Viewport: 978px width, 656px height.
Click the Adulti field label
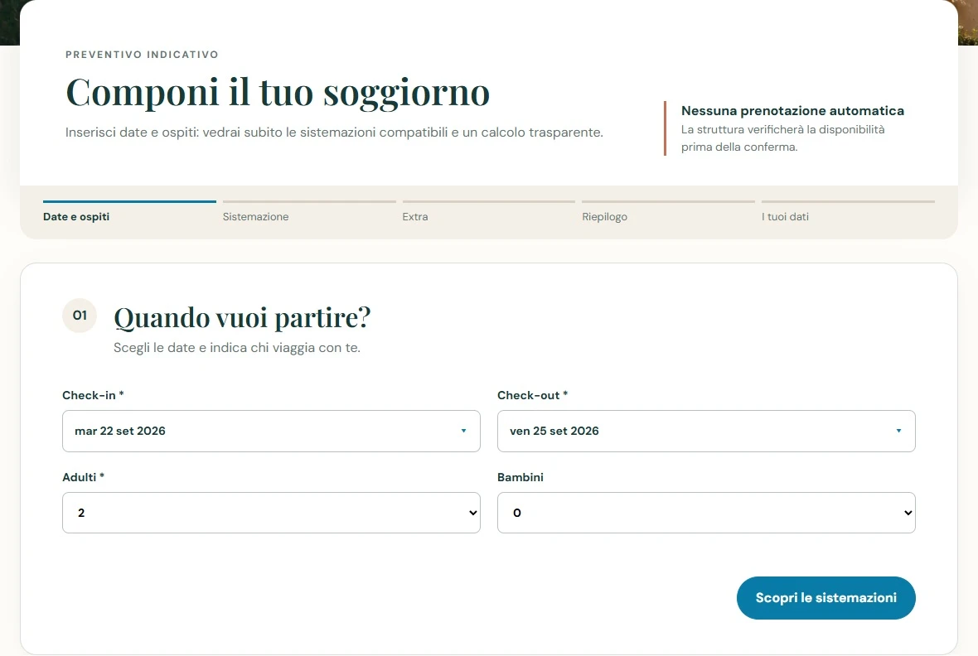83,477
